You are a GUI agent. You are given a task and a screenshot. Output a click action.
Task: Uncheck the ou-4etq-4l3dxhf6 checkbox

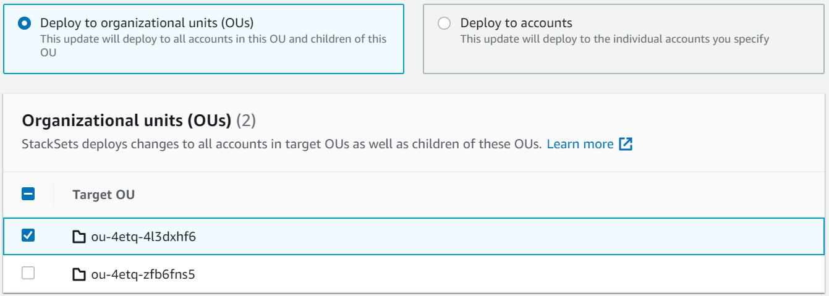(28, 235)
